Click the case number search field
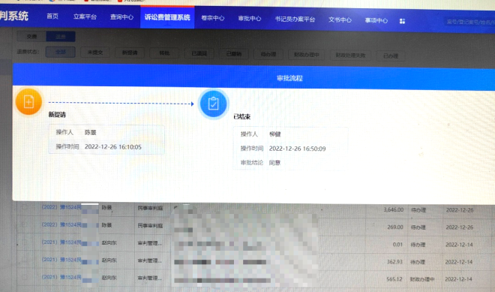Image resolution: width=495 pixels, height=292 pixels. [469, 22]
